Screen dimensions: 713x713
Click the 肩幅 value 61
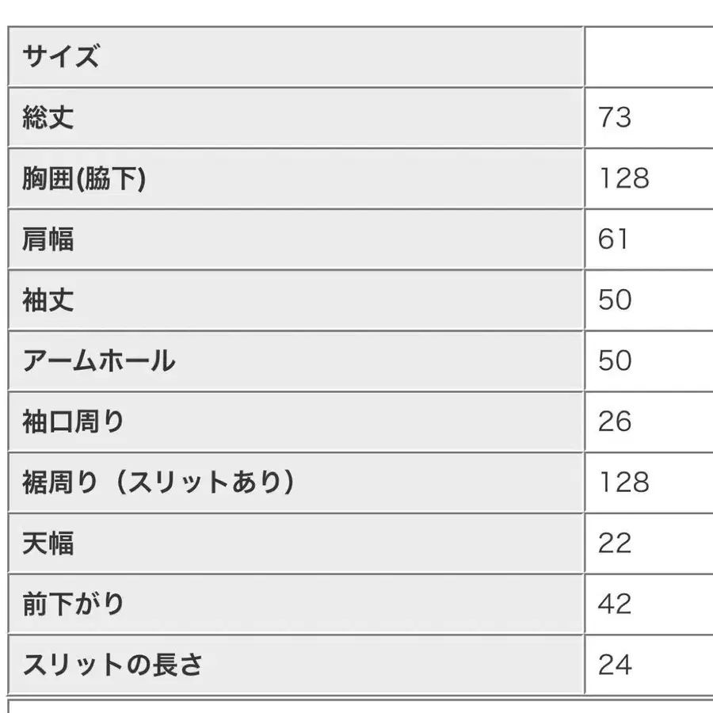(613, 239)
